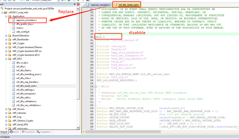Select nrf_dfu_handling_error.c file
This screenshot has height=139, width=239.
pos(29,74)
